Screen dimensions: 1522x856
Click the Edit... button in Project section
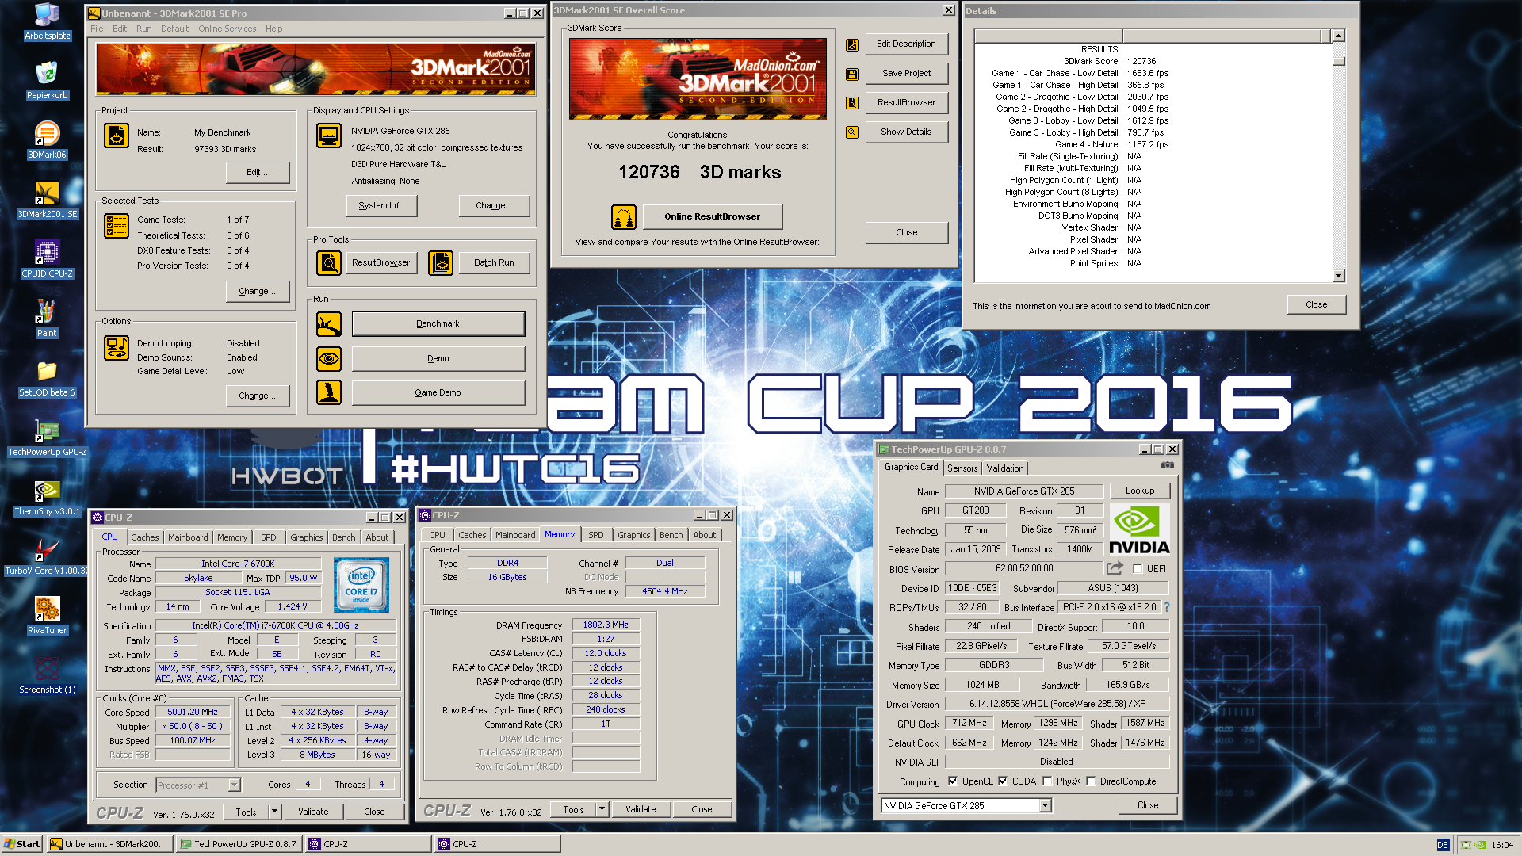click(x=257, y=172)
